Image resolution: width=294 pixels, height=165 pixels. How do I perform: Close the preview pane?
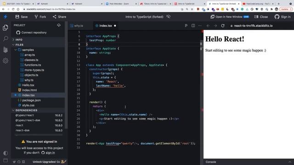tap(261, 16)
